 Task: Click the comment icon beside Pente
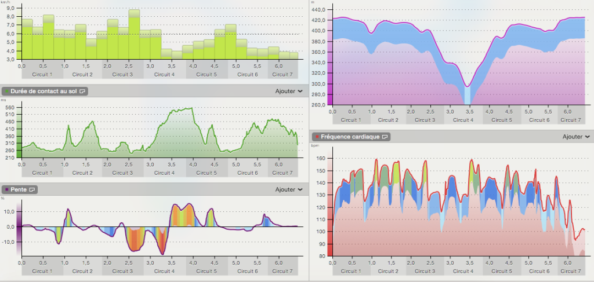[32, 189]
